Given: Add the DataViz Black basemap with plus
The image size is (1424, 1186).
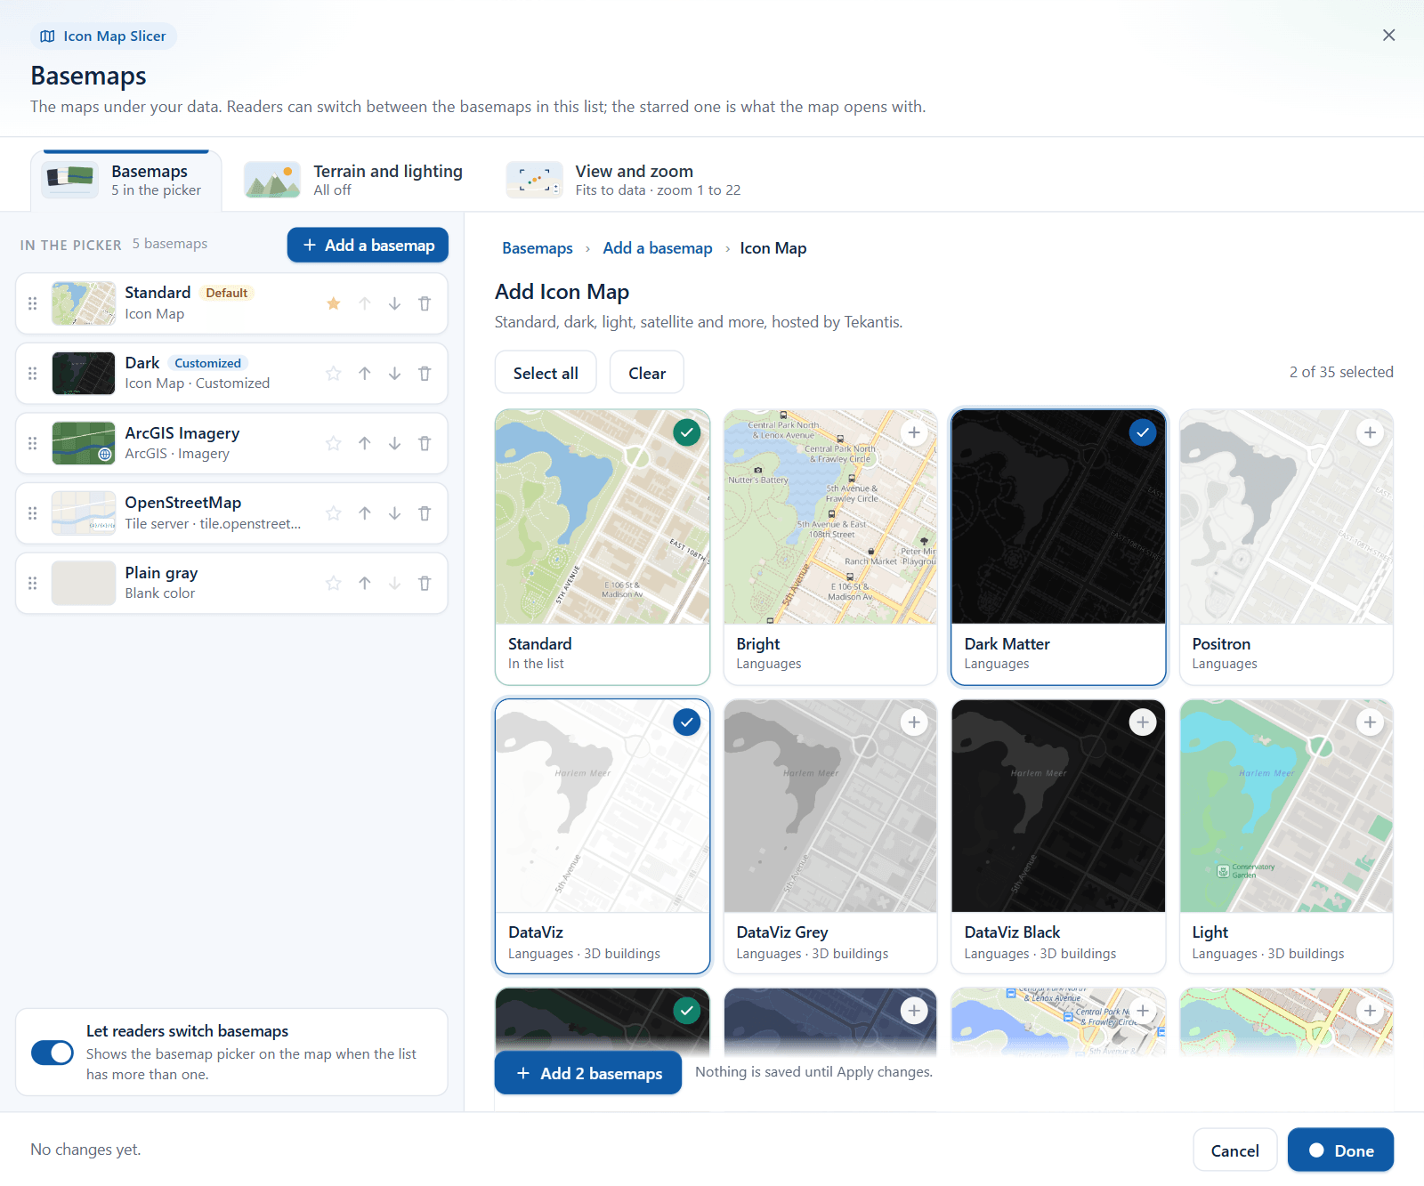Looking at the screenshot, I should [x=1143, y=722].
